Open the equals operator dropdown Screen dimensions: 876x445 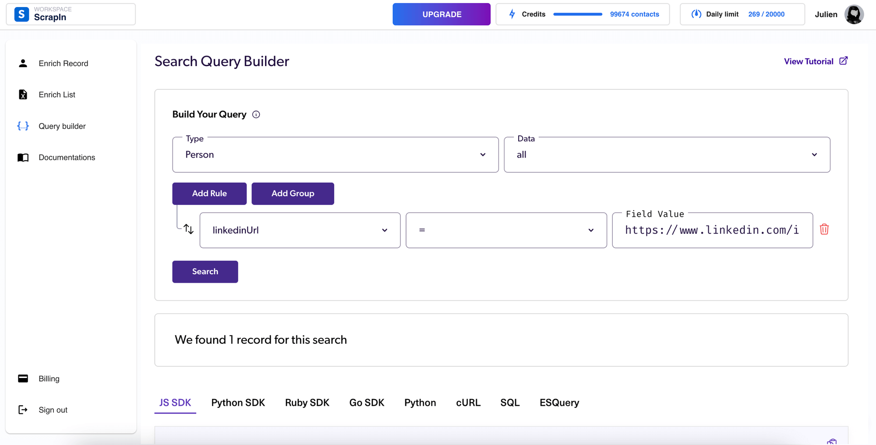pos(506,230)
